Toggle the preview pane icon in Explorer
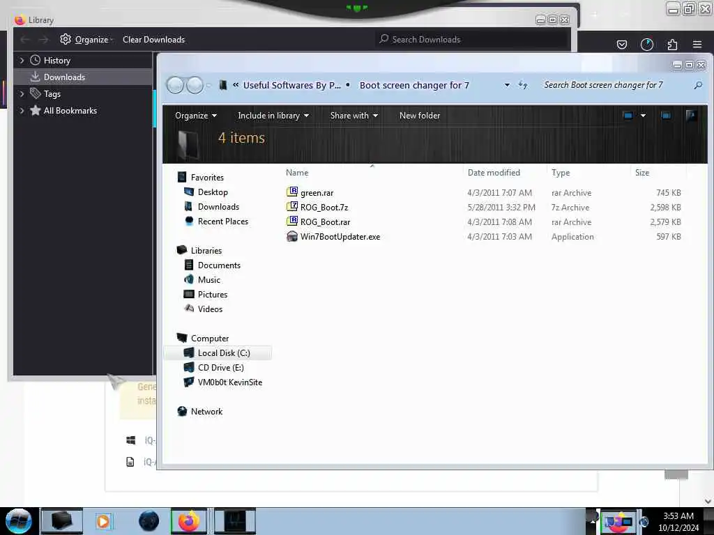 666,116
